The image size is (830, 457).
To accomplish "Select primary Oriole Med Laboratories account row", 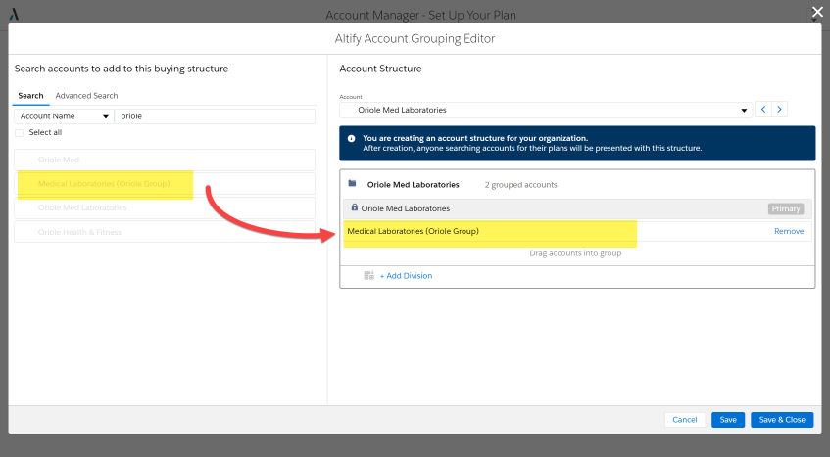I will coord(577,208).
